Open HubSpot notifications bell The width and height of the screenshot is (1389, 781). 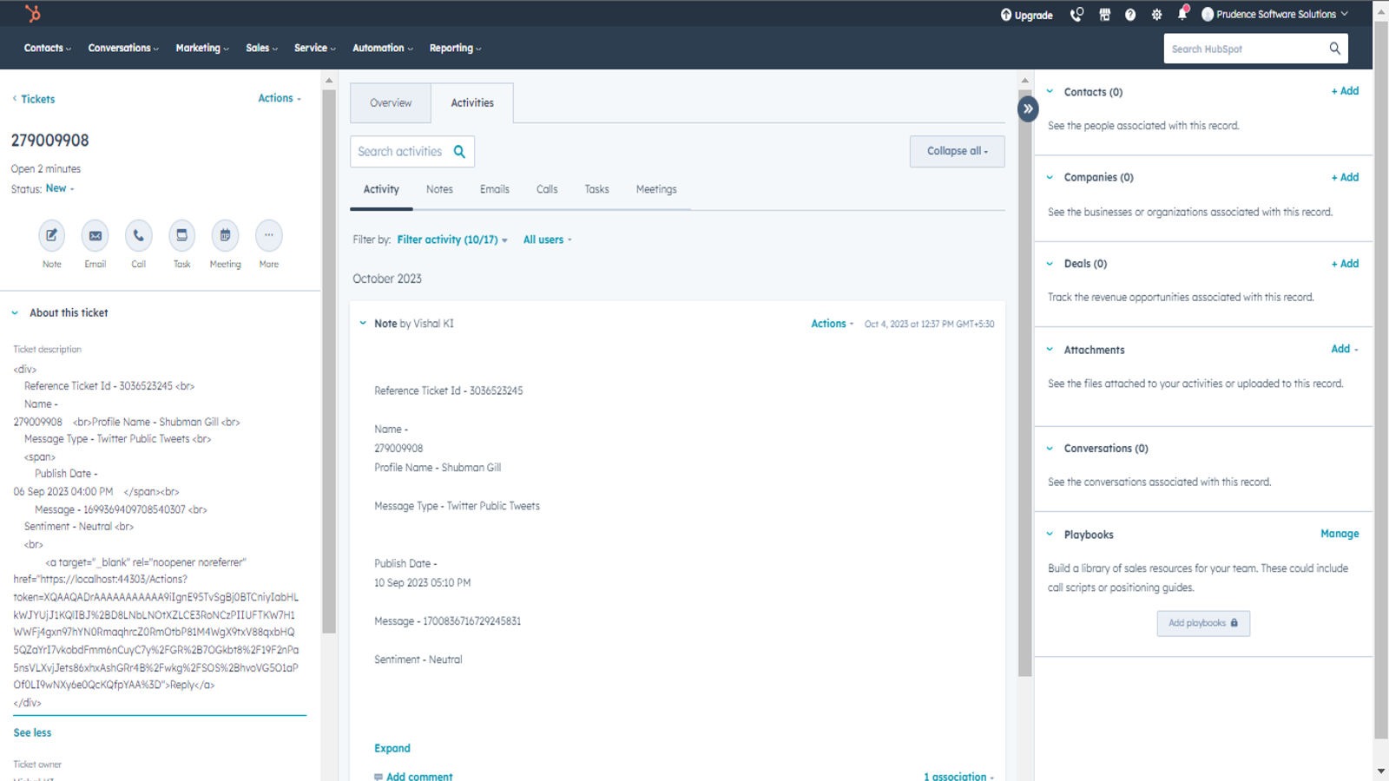click(x=1181, y=14)
